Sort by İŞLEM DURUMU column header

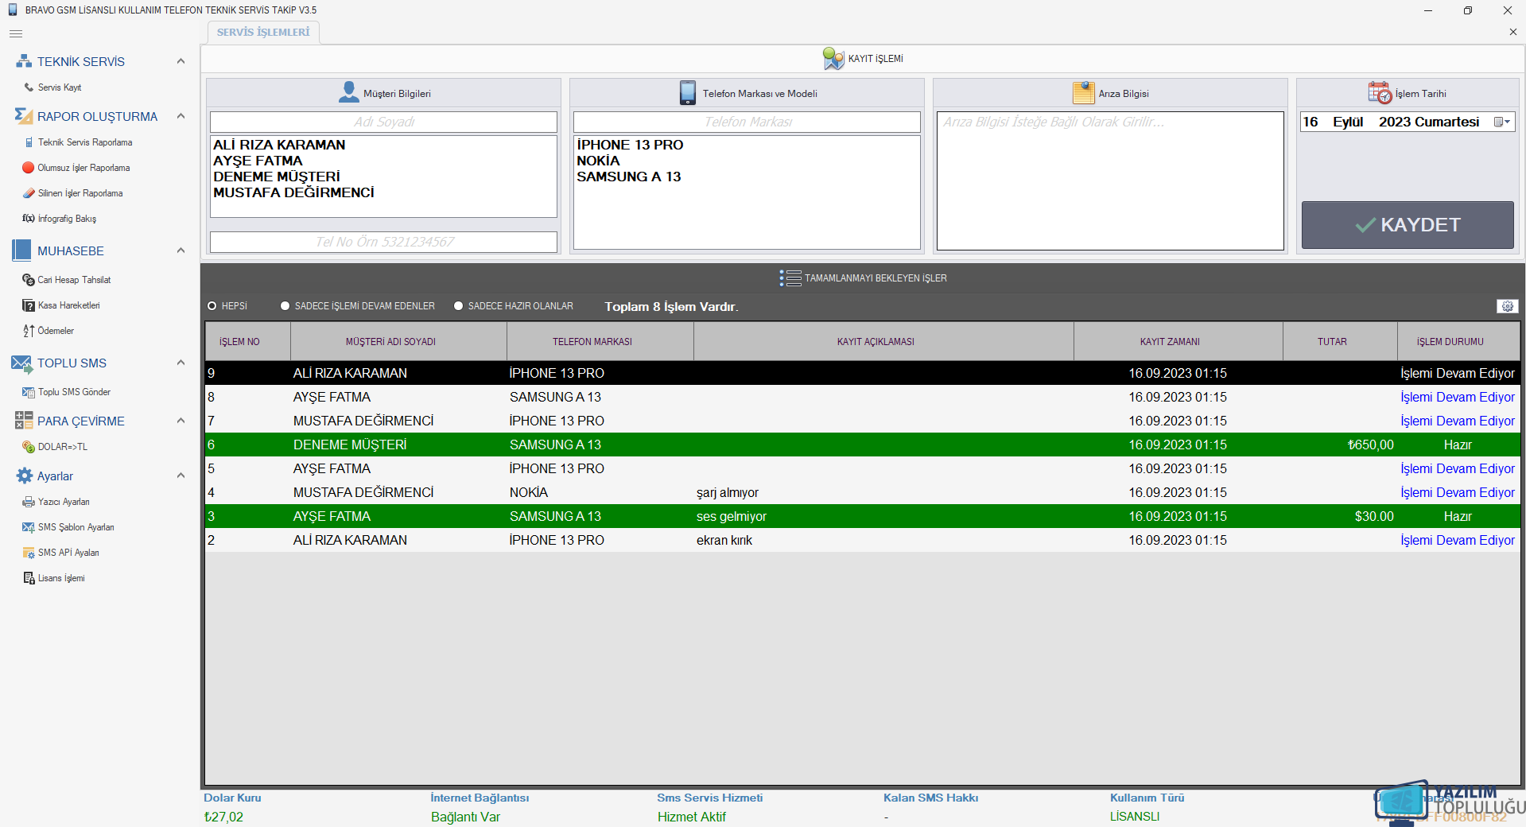pyautogui.click(x=1458, y=342)
